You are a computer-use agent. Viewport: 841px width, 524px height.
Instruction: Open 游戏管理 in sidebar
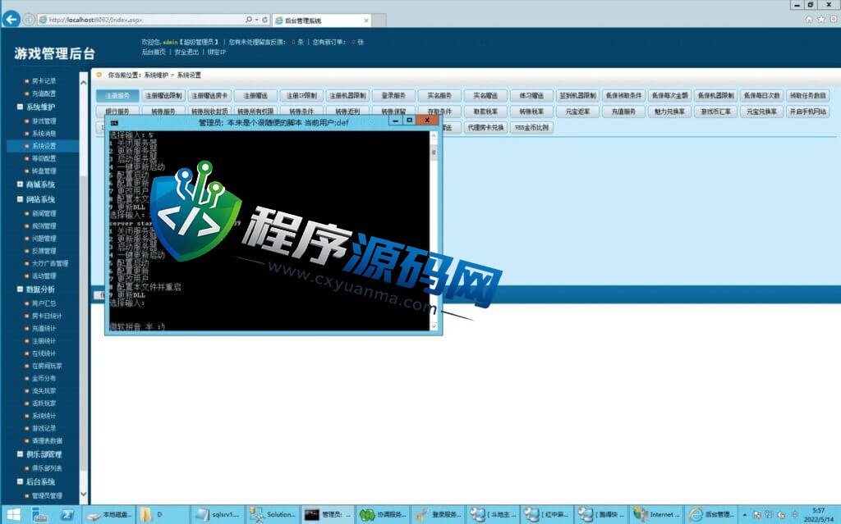click(x=44, y=121)
